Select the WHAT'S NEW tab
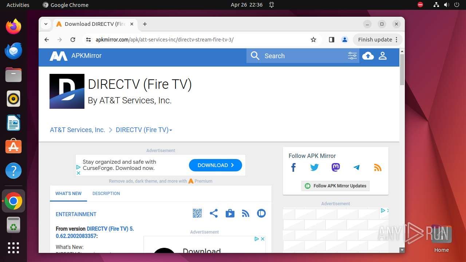Viewport: 466px width, 262px height. coord(68,194)
